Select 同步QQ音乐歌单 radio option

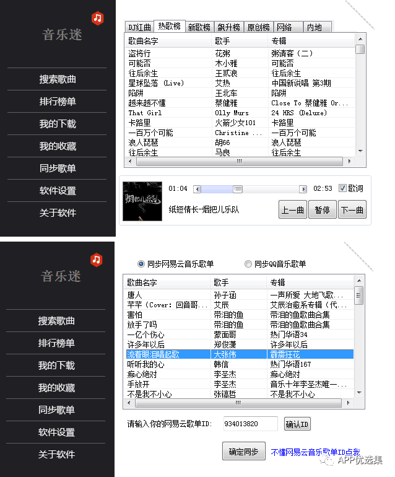pos(248,264)
